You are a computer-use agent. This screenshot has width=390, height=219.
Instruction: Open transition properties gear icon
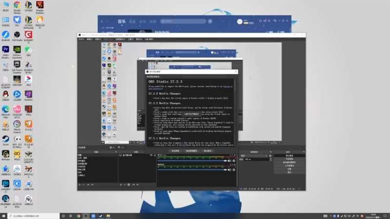coord(271,156)
